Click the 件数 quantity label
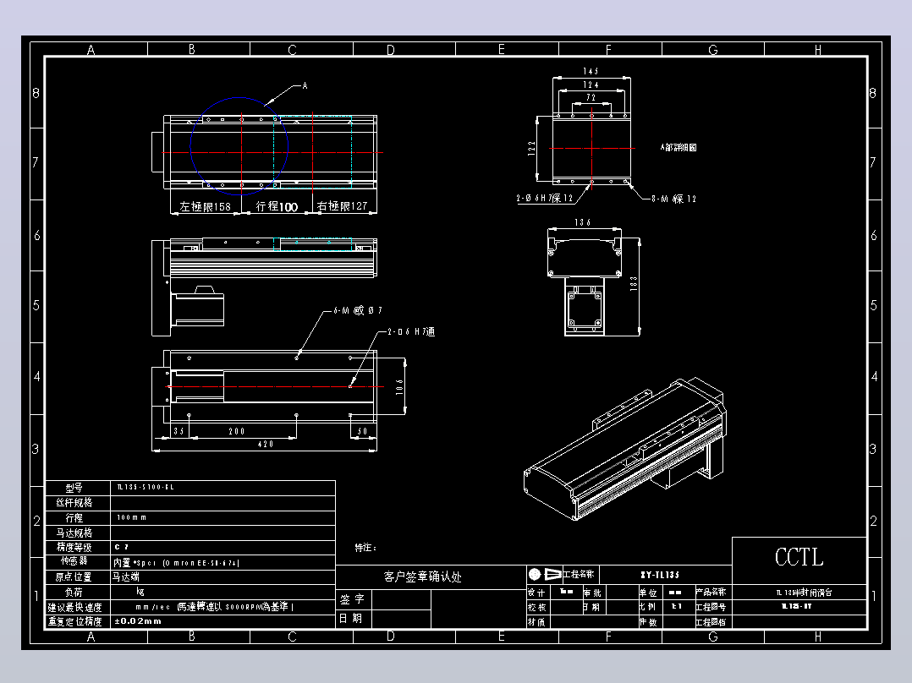 point(648,621)
